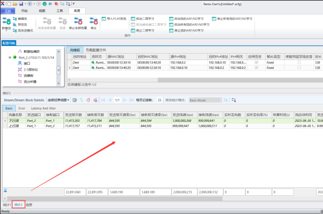Open a configuration with the folder icon
This screenshot has width=323, height=214.
pyautogui.click(x=15, y=3)
